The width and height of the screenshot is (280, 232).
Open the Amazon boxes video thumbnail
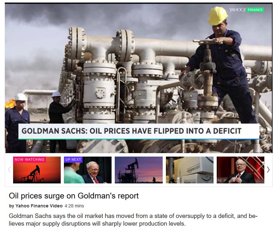[190, 170]
